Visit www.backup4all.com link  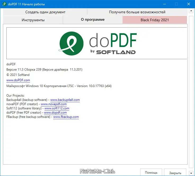(65, 100)
